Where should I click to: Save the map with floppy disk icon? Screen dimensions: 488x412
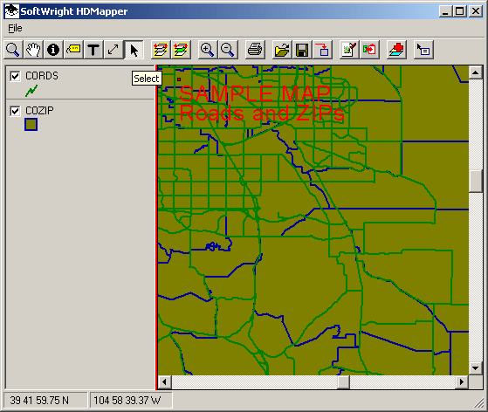click(302, 50)
